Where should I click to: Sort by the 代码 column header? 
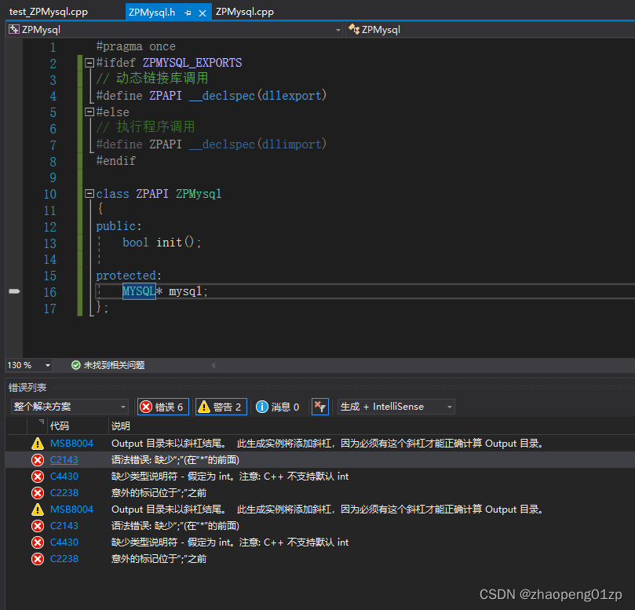[60, 426]
